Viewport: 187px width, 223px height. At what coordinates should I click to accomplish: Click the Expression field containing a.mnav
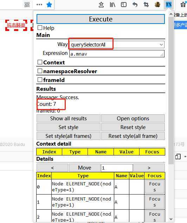(x=117, y=54)
